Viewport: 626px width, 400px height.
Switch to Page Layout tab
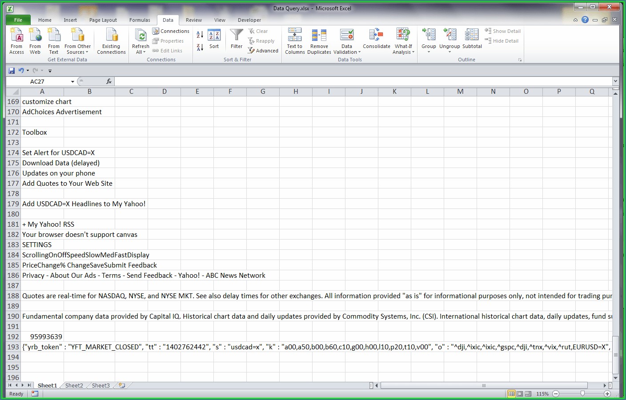point(103,20)
